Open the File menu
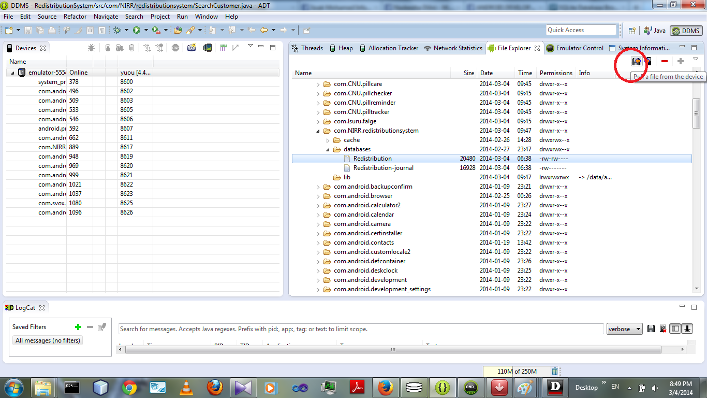 [8, 16]
